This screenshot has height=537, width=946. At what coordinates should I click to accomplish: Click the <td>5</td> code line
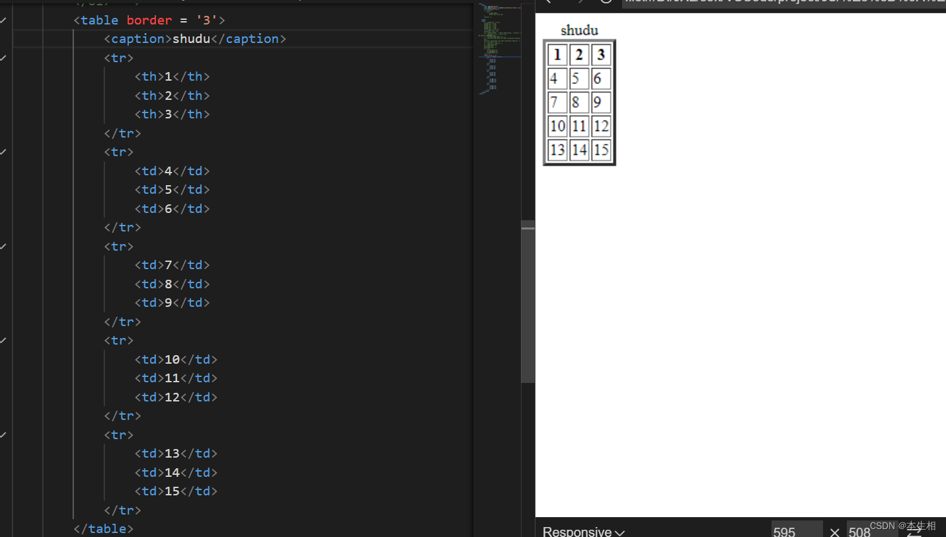[x=173, y=190]
